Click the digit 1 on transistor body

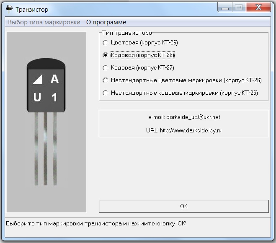tap(54, 98)
